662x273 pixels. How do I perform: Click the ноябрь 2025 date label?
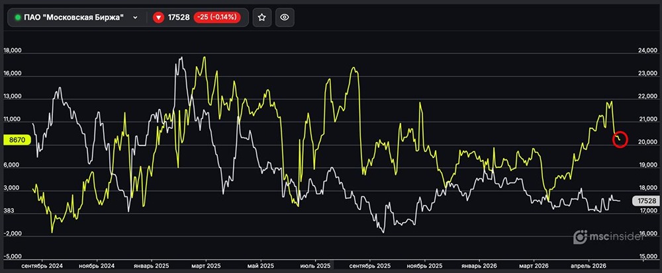[424, 266]
